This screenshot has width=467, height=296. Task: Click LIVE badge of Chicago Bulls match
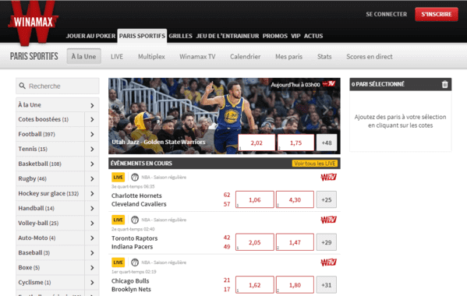pyautogui.click(x=118, y=263)
